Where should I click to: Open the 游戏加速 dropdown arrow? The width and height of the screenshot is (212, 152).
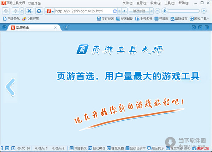click(x=152, y=11)
